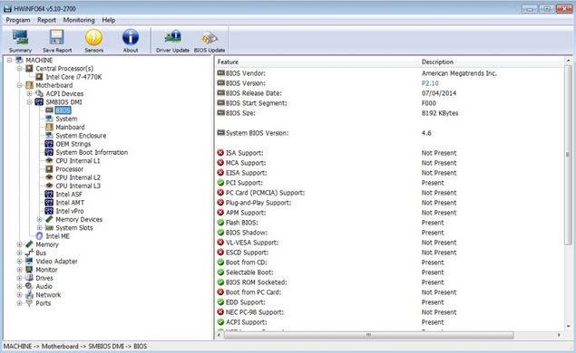This screenshot has width=576, height=353.
Task: Open the Sensors lightning icon
Action: [x=93, y=41]
